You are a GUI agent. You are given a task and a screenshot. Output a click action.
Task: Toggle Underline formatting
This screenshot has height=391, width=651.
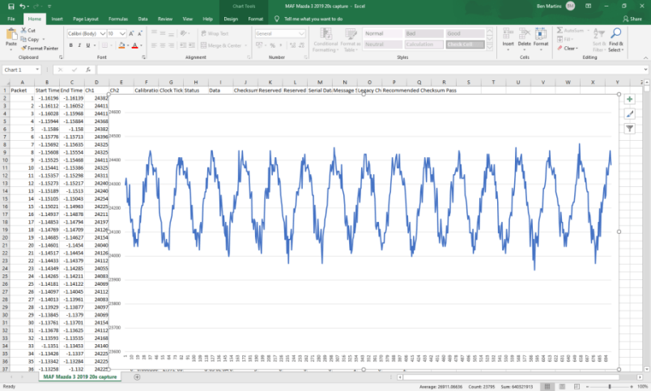pos(87,45)
